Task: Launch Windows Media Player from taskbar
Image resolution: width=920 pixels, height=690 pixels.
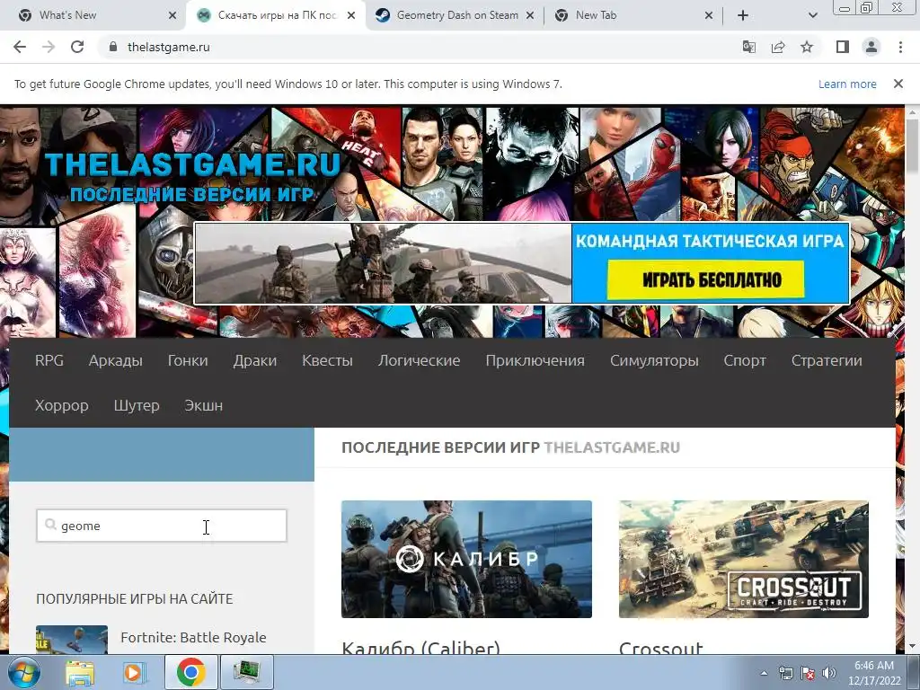Action: tap(134, 672)
